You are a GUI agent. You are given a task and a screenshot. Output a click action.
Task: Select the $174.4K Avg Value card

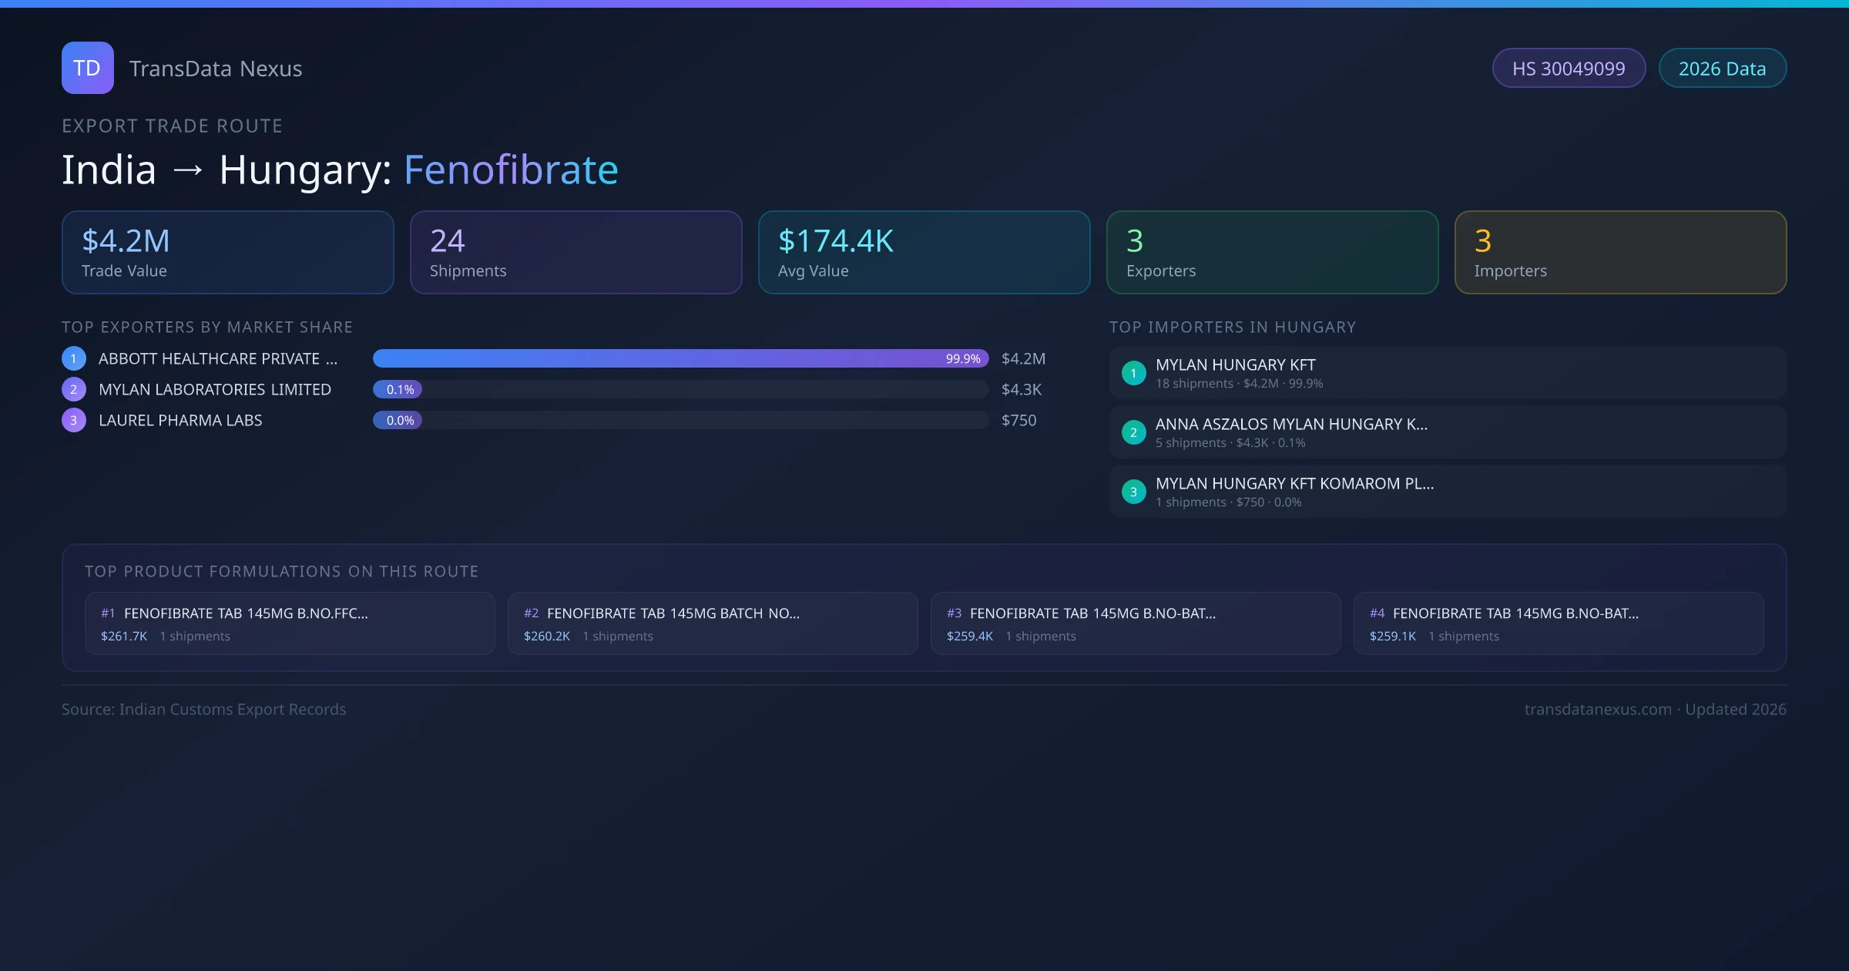(x=924, y=253)
